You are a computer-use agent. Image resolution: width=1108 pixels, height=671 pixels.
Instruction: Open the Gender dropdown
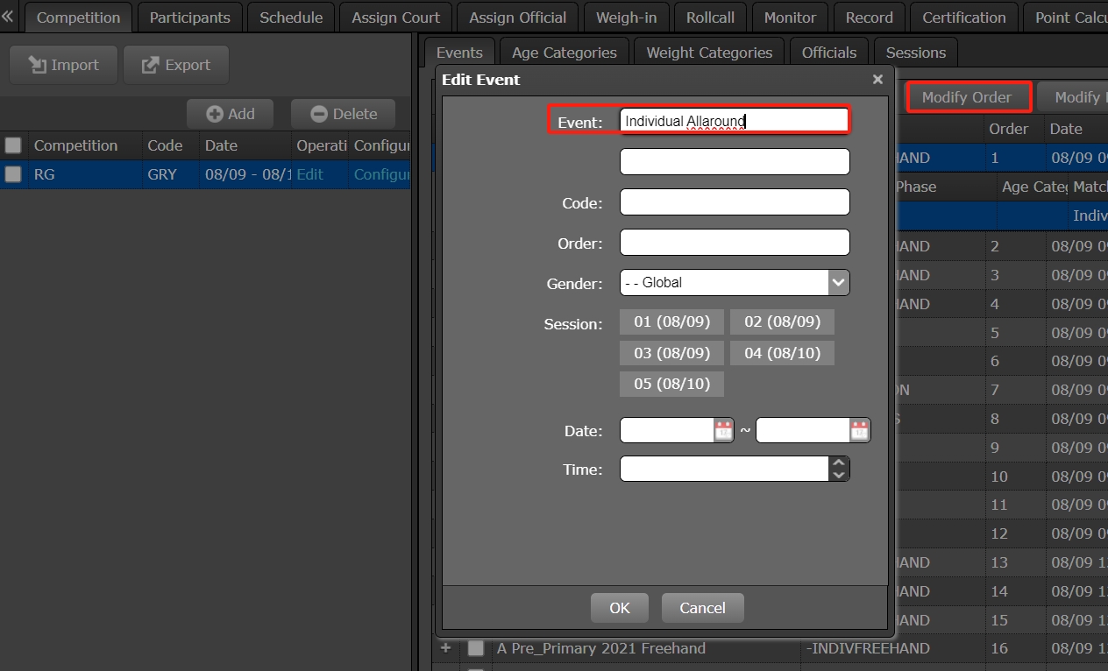[838, 282]
